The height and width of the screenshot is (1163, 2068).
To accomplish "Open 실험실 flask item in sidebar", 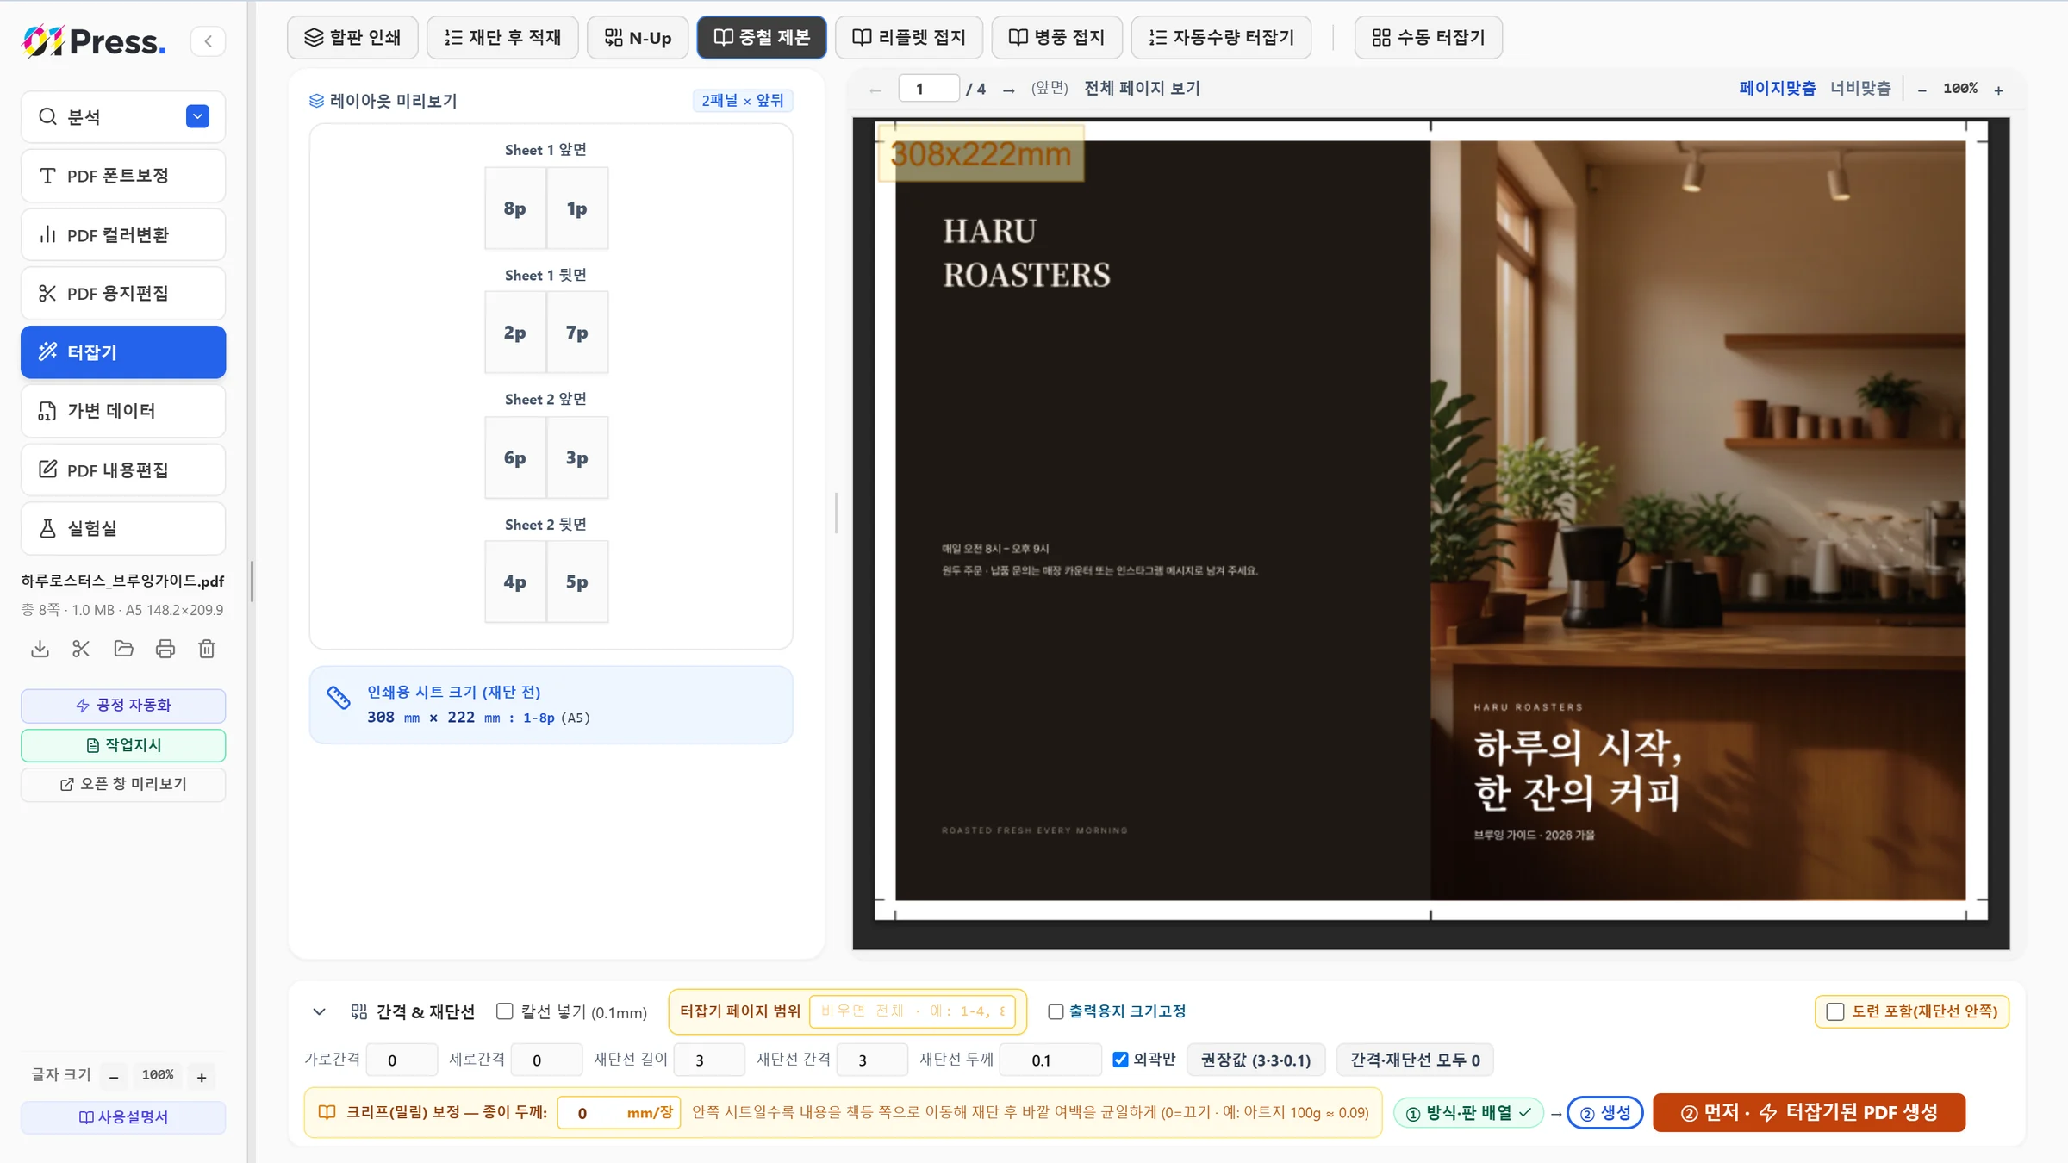I will pos(123,528).
